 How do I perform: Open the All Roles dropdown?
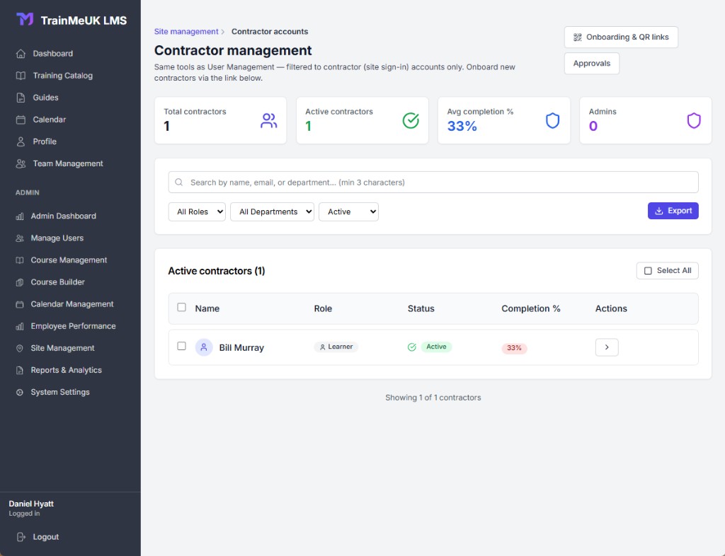coord(197,212)
